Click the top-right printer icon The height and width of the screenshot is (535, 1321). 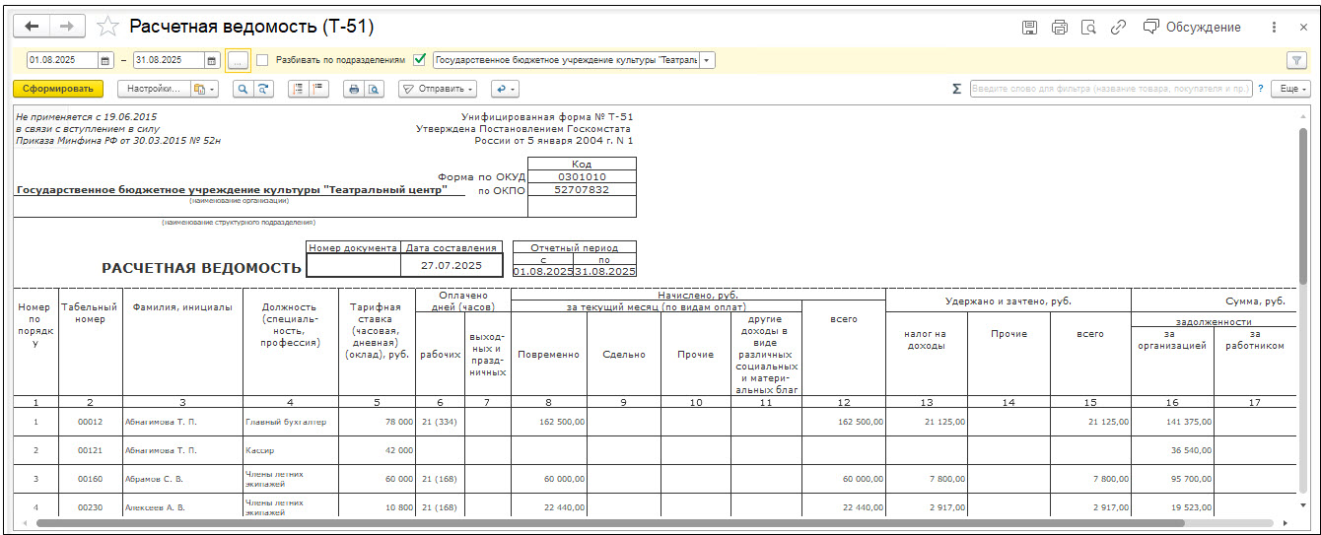[x=1060, y=28]
